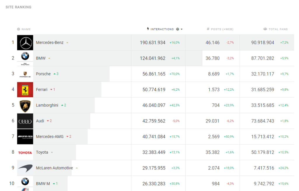Select the McLaren swoosh logo
The height and width of the screenshot is (191, 299).
[x=25, y=168]
